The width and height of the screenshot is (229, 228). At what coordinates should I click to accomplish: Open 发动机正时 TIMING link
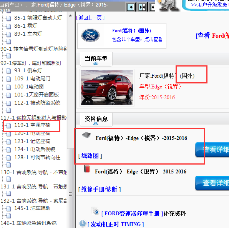[116, 224]
